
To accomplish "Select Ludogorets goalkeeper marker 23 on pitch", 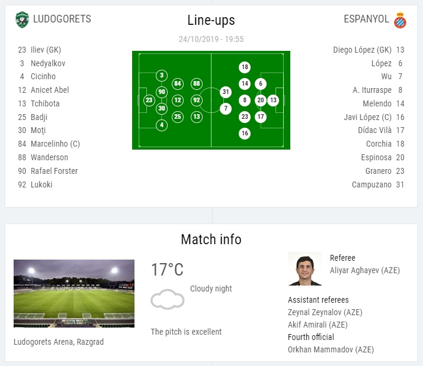I will [149, 100].
